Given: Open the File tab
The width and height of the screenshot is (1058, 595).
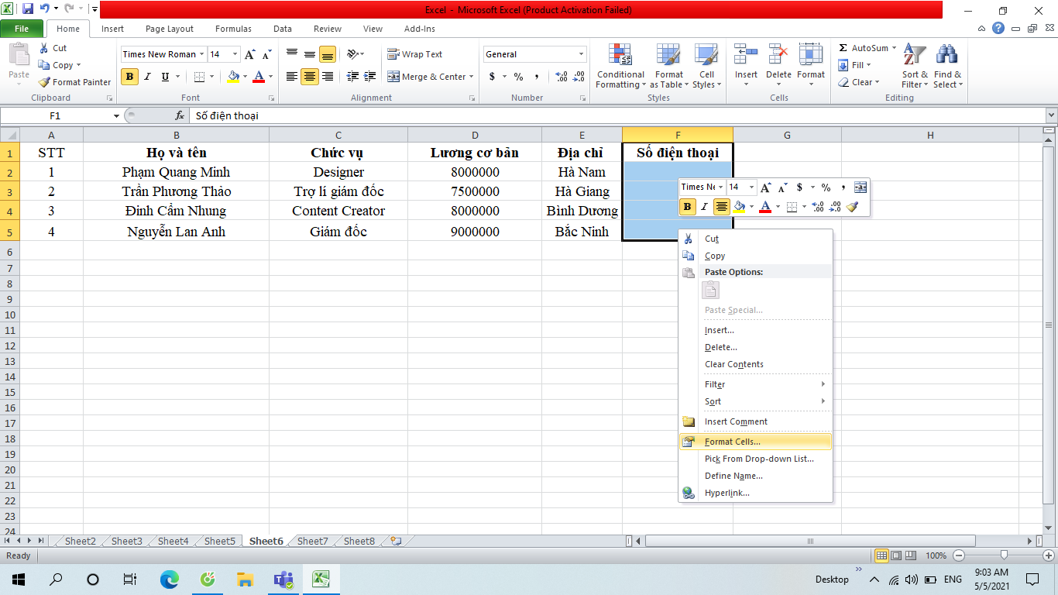Looking at the screenshot, I should coord(22,29).
